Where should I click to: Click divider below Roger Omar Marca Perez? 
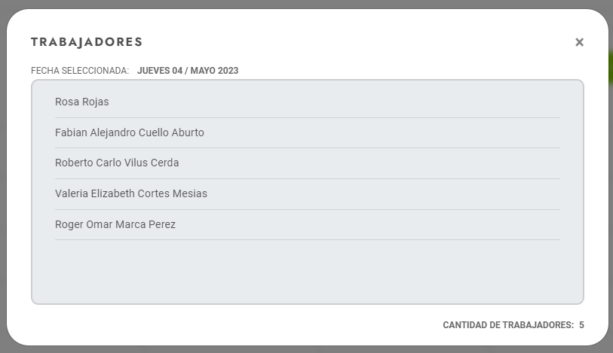(x=308, y=240)
